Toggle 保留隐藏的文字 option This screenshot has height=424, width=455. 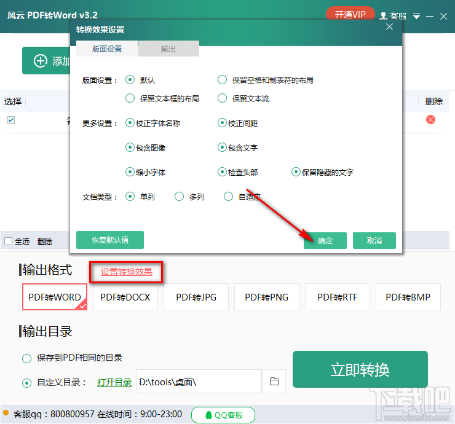pos(296,172)
